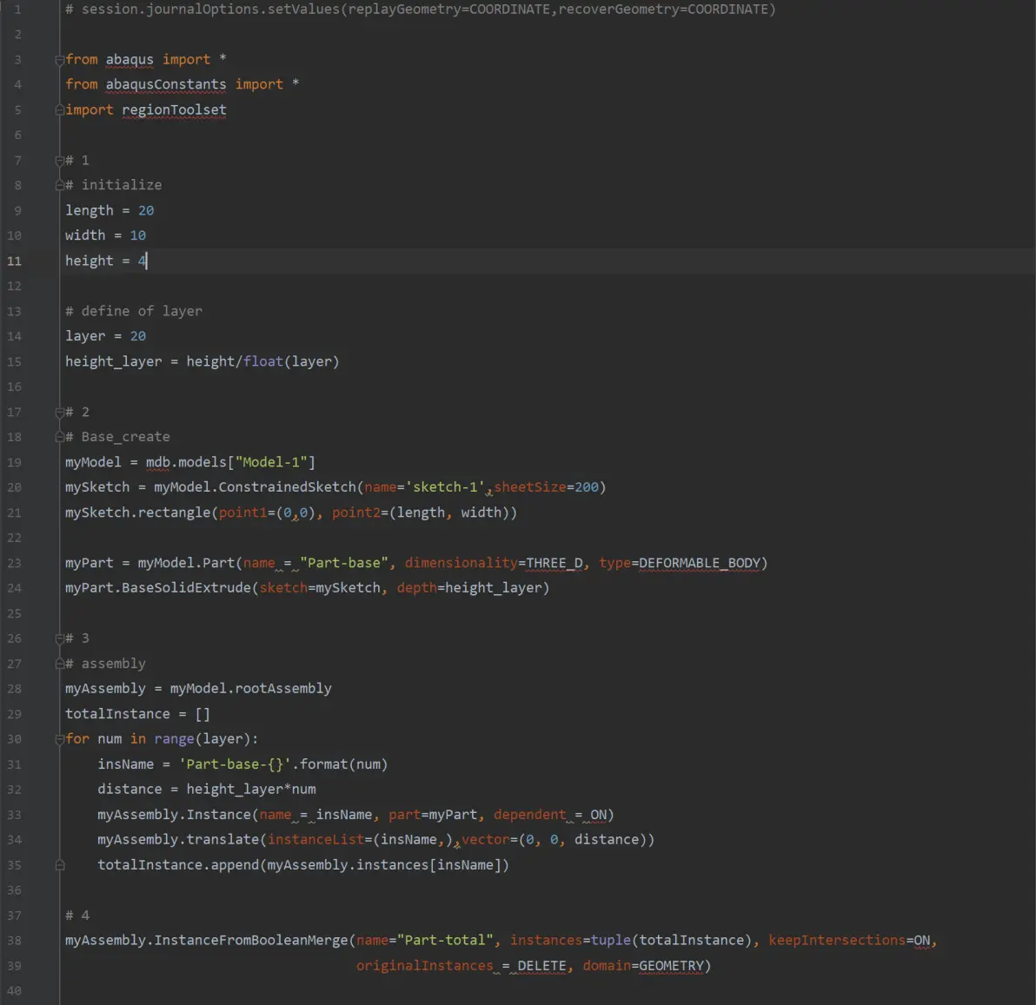Click the 'originalInstances' keyword argument
1036x1005 pixels.
click(x=425, y=966)
